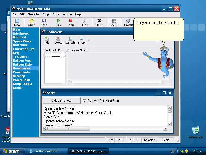The width and height of the screenshot is (206, 155).
Task: Open Find with the magnifier icon
Action: tap(85, 22)
